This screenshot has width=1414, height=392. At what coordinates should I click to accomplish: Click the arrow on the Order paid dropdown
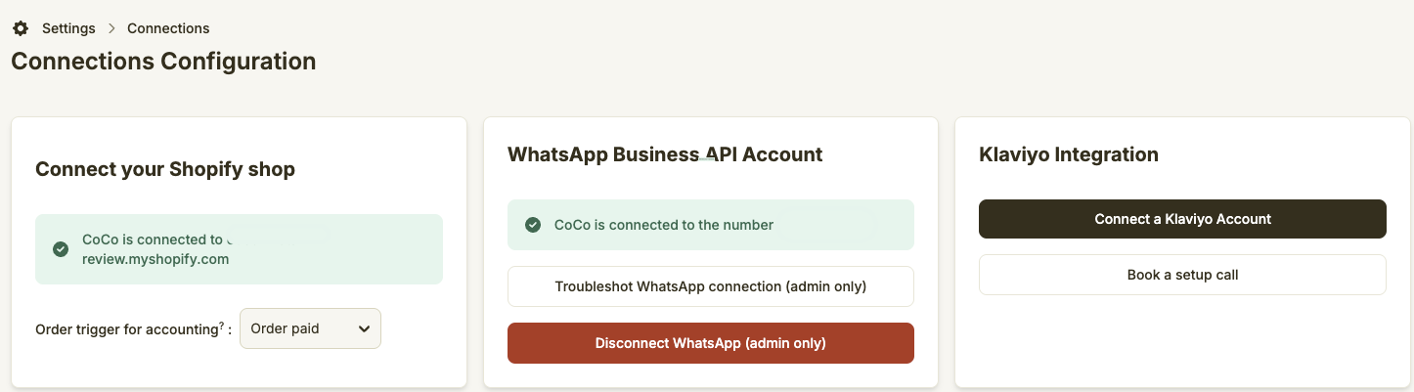click(364, 329)
